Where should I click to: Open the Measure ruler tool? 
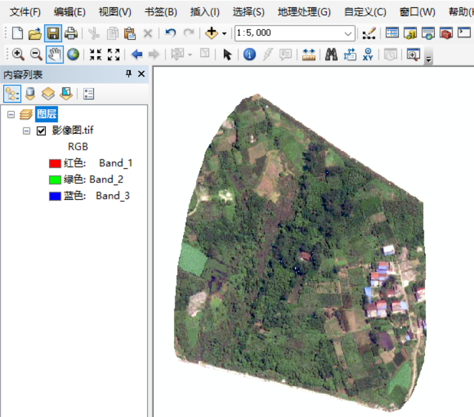tap(309, 56)
